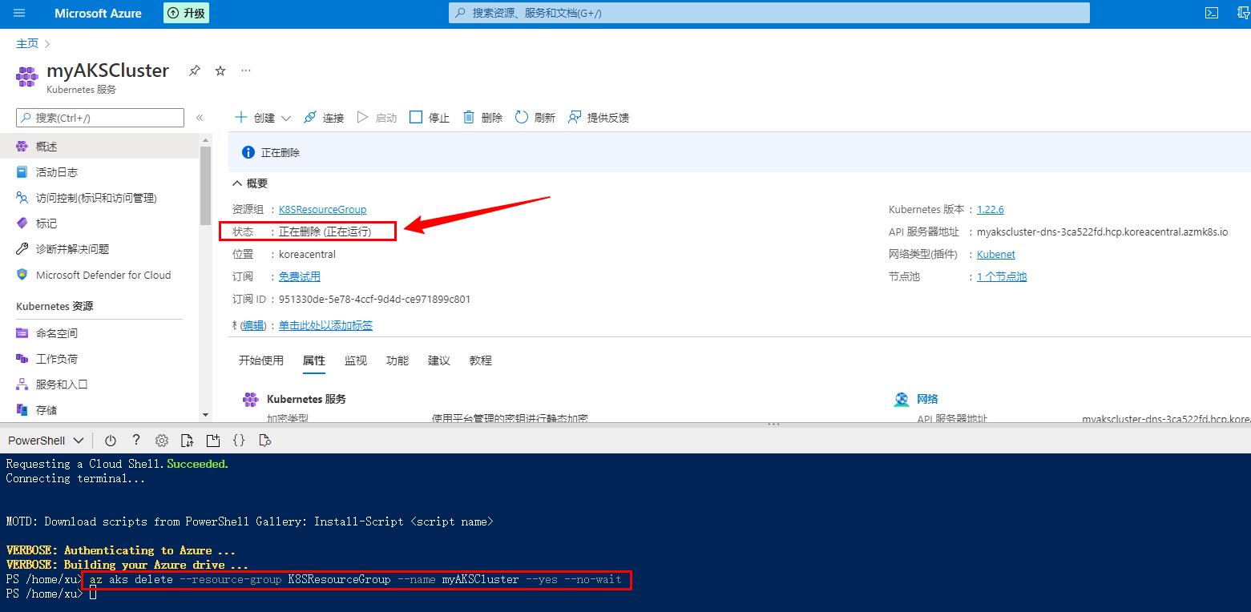Select the subscription ID text 951330de-5e78-4ccf-9d4d-ce971899c801
The width and height of the screenshot is (1251, 612).
click(x=374, y=300)
